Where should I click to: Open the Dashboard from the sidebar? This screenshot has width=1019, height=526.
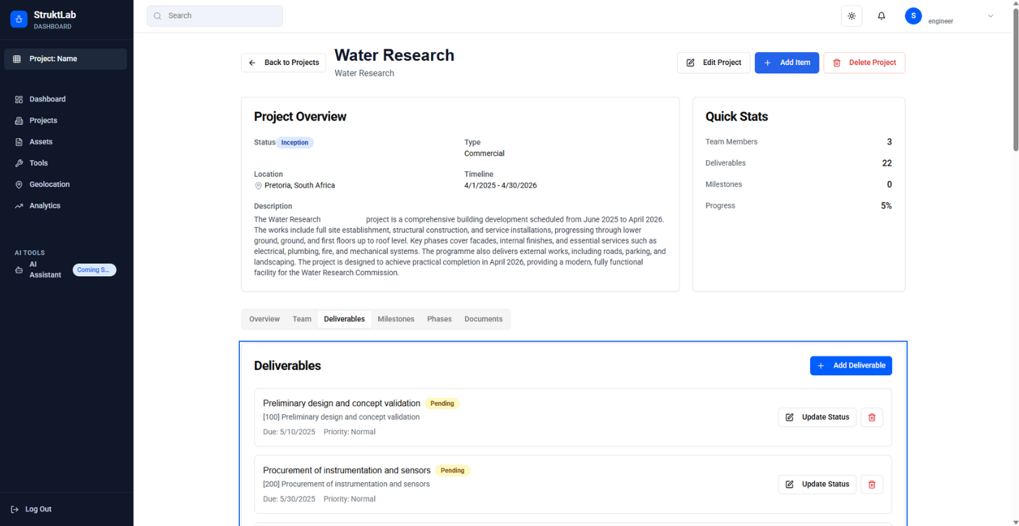click(x=47, y=99)
